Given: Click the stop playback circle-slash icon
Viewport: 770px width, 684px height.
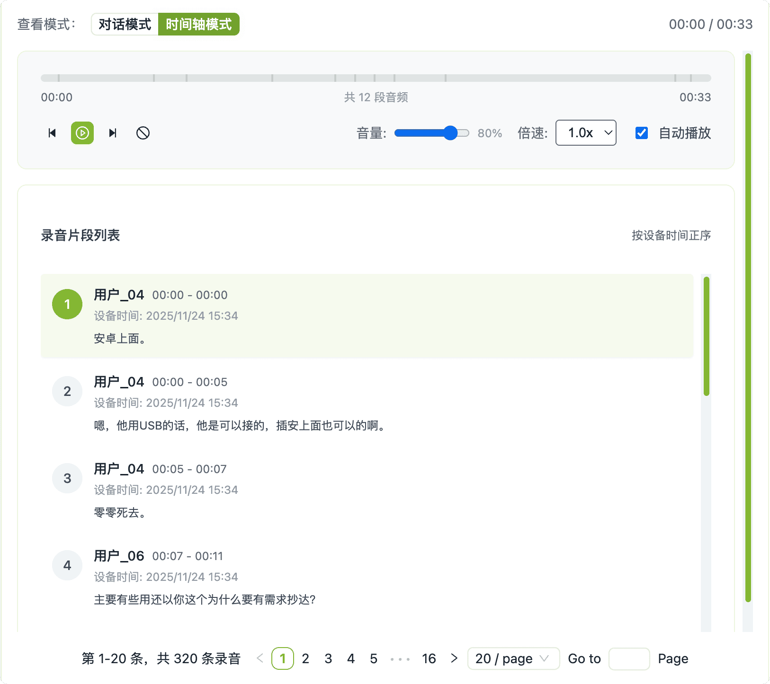Looking at the screenshot, I should click(143, 133).
